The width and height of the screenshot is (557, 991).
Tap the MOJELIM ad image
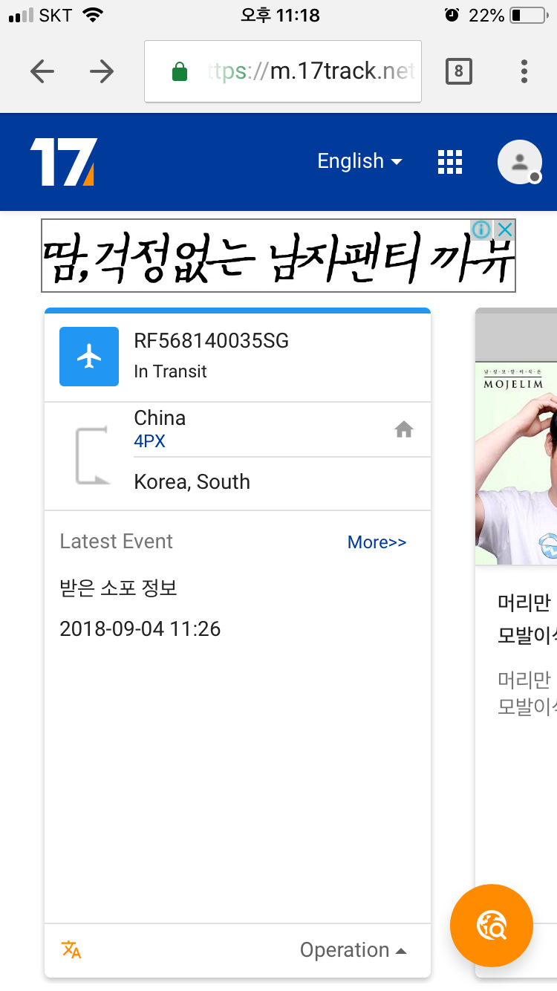click(516, 464)
